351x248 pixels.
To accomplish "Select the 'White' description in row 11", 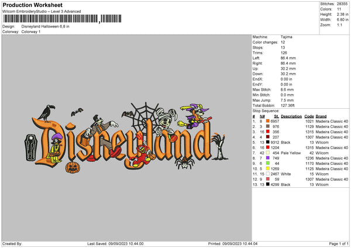I will pyautogui.click(x=285, y=174).
